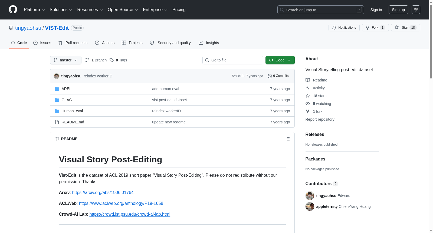Expand the Solutions menu
433x233 pixels.
pyautogui.click(x=61, y=10)
